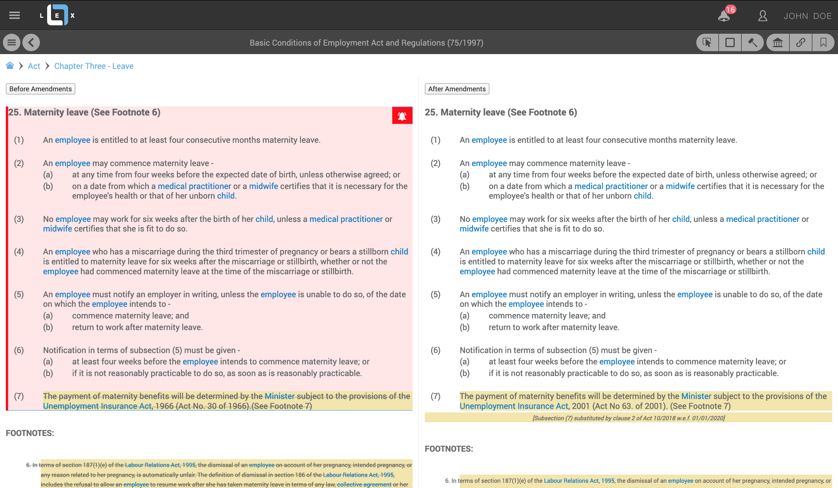Image resolution: width=838 pixels, height=488 pixels.
Task: Click the chain link icon
Action: [x=800, y=42]
